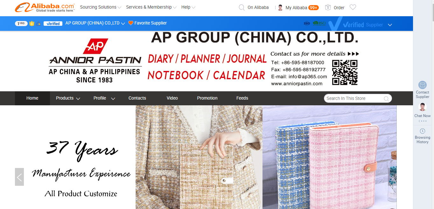
Task: Open the Promotion tab
Action: coord(207,98)
